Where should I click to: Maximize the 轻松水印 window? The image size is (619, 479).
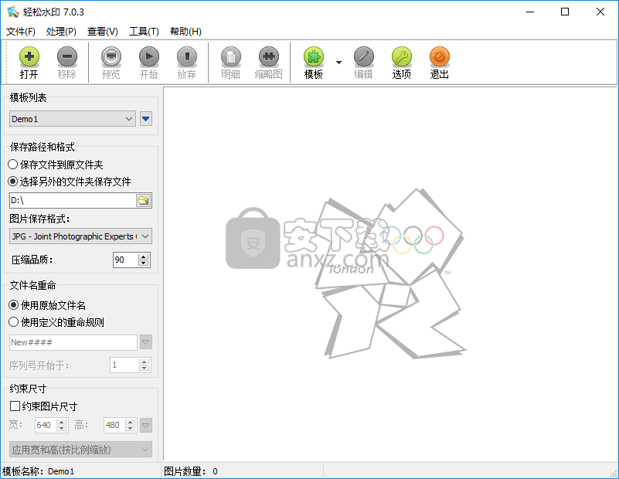coord(565,12)
